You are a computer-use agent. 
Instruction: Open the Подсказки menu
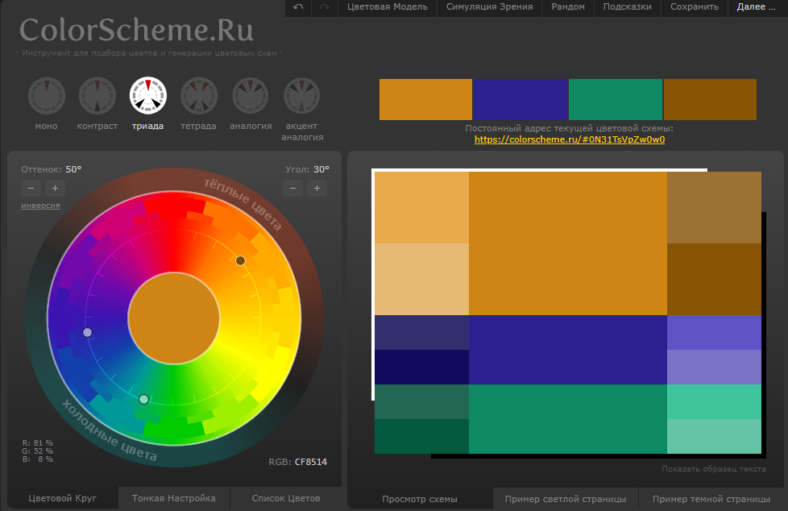click(627, 7)
